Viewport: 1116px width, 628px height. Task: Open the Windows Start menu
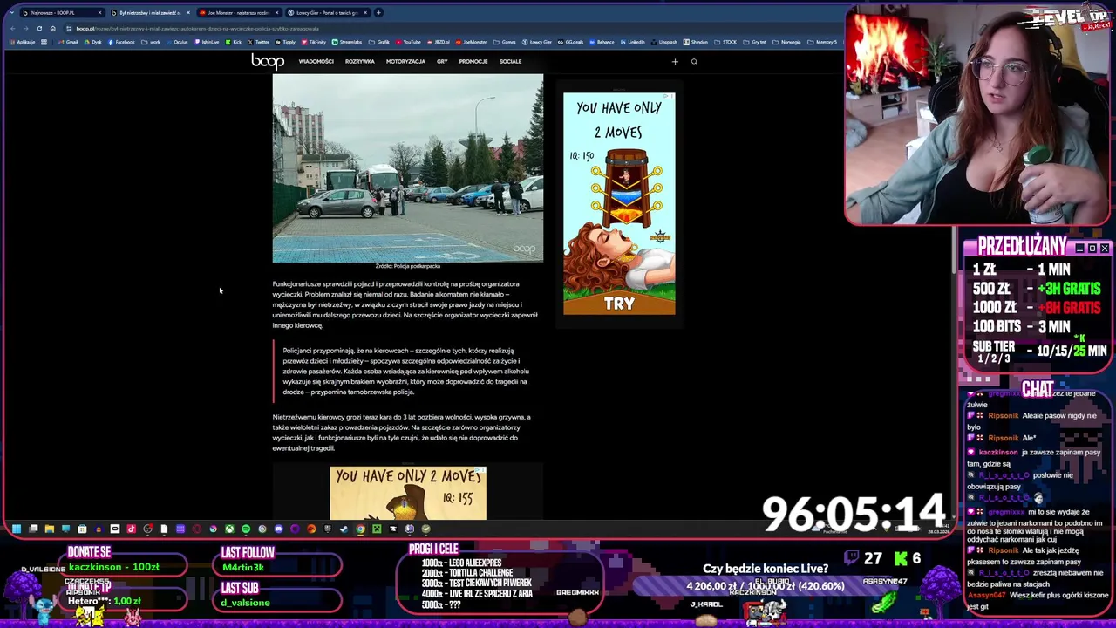point(16,529)
